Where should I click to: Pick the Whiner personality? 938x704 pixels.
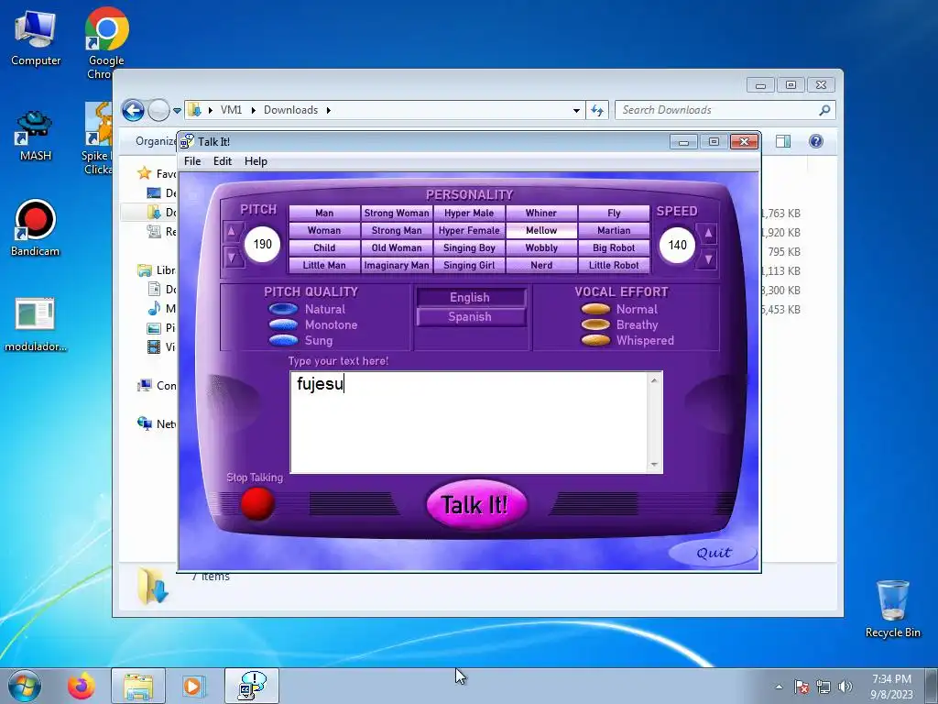(541, 213)
